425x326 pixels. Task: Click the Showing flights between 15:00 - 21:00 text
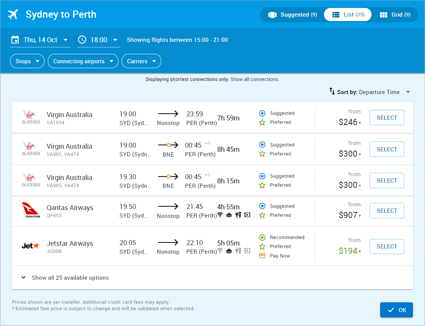coord(177,40)
